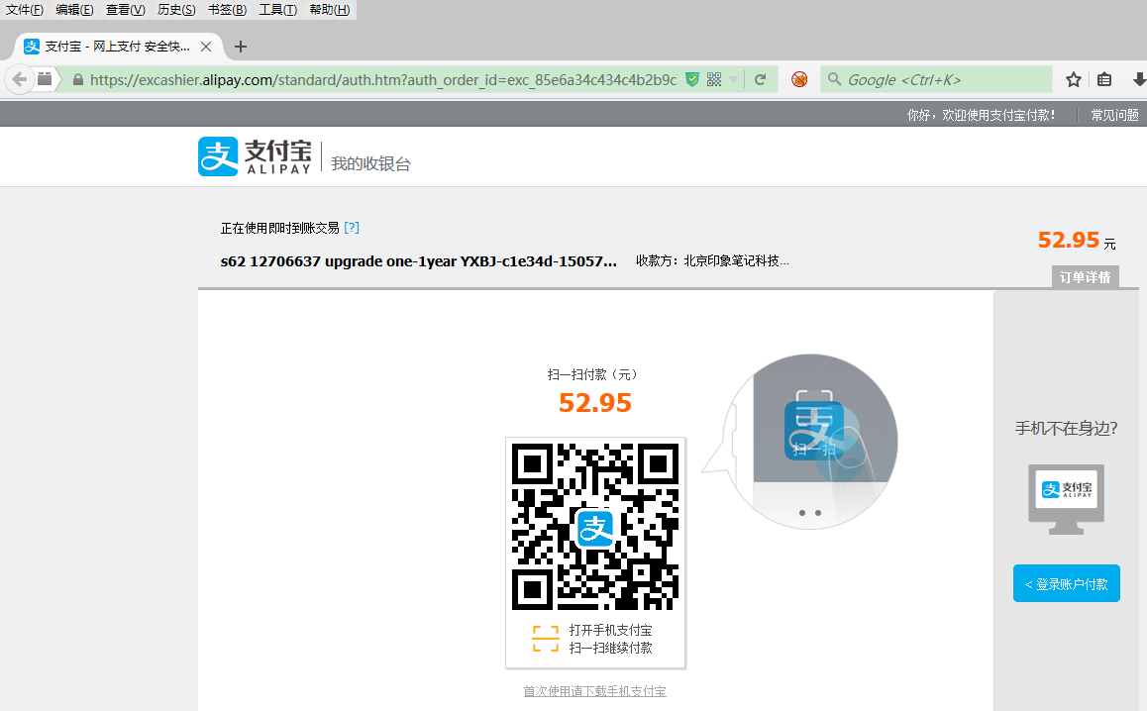Screen dimensions: 1147x711
Task: Click the orange scan frame icon below QR
Action: [546, 639]
